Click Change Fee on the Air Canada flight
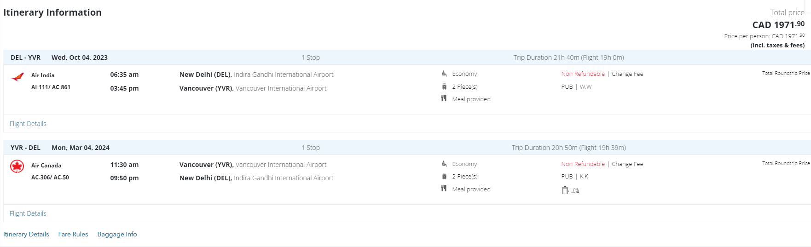Screen dimensions: 811x247 [627, 164]
